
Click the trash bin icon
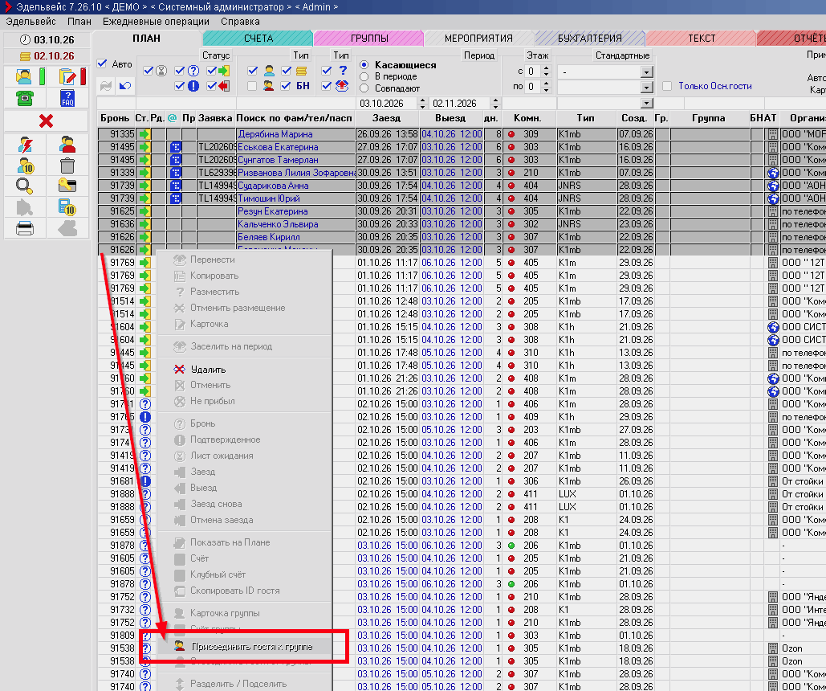pos(67,166)
